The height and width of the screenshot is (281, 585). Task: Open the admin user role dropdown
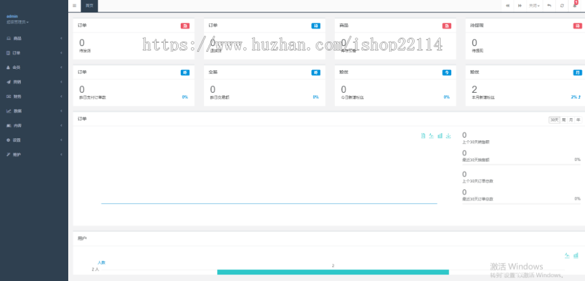pos(18,22)
